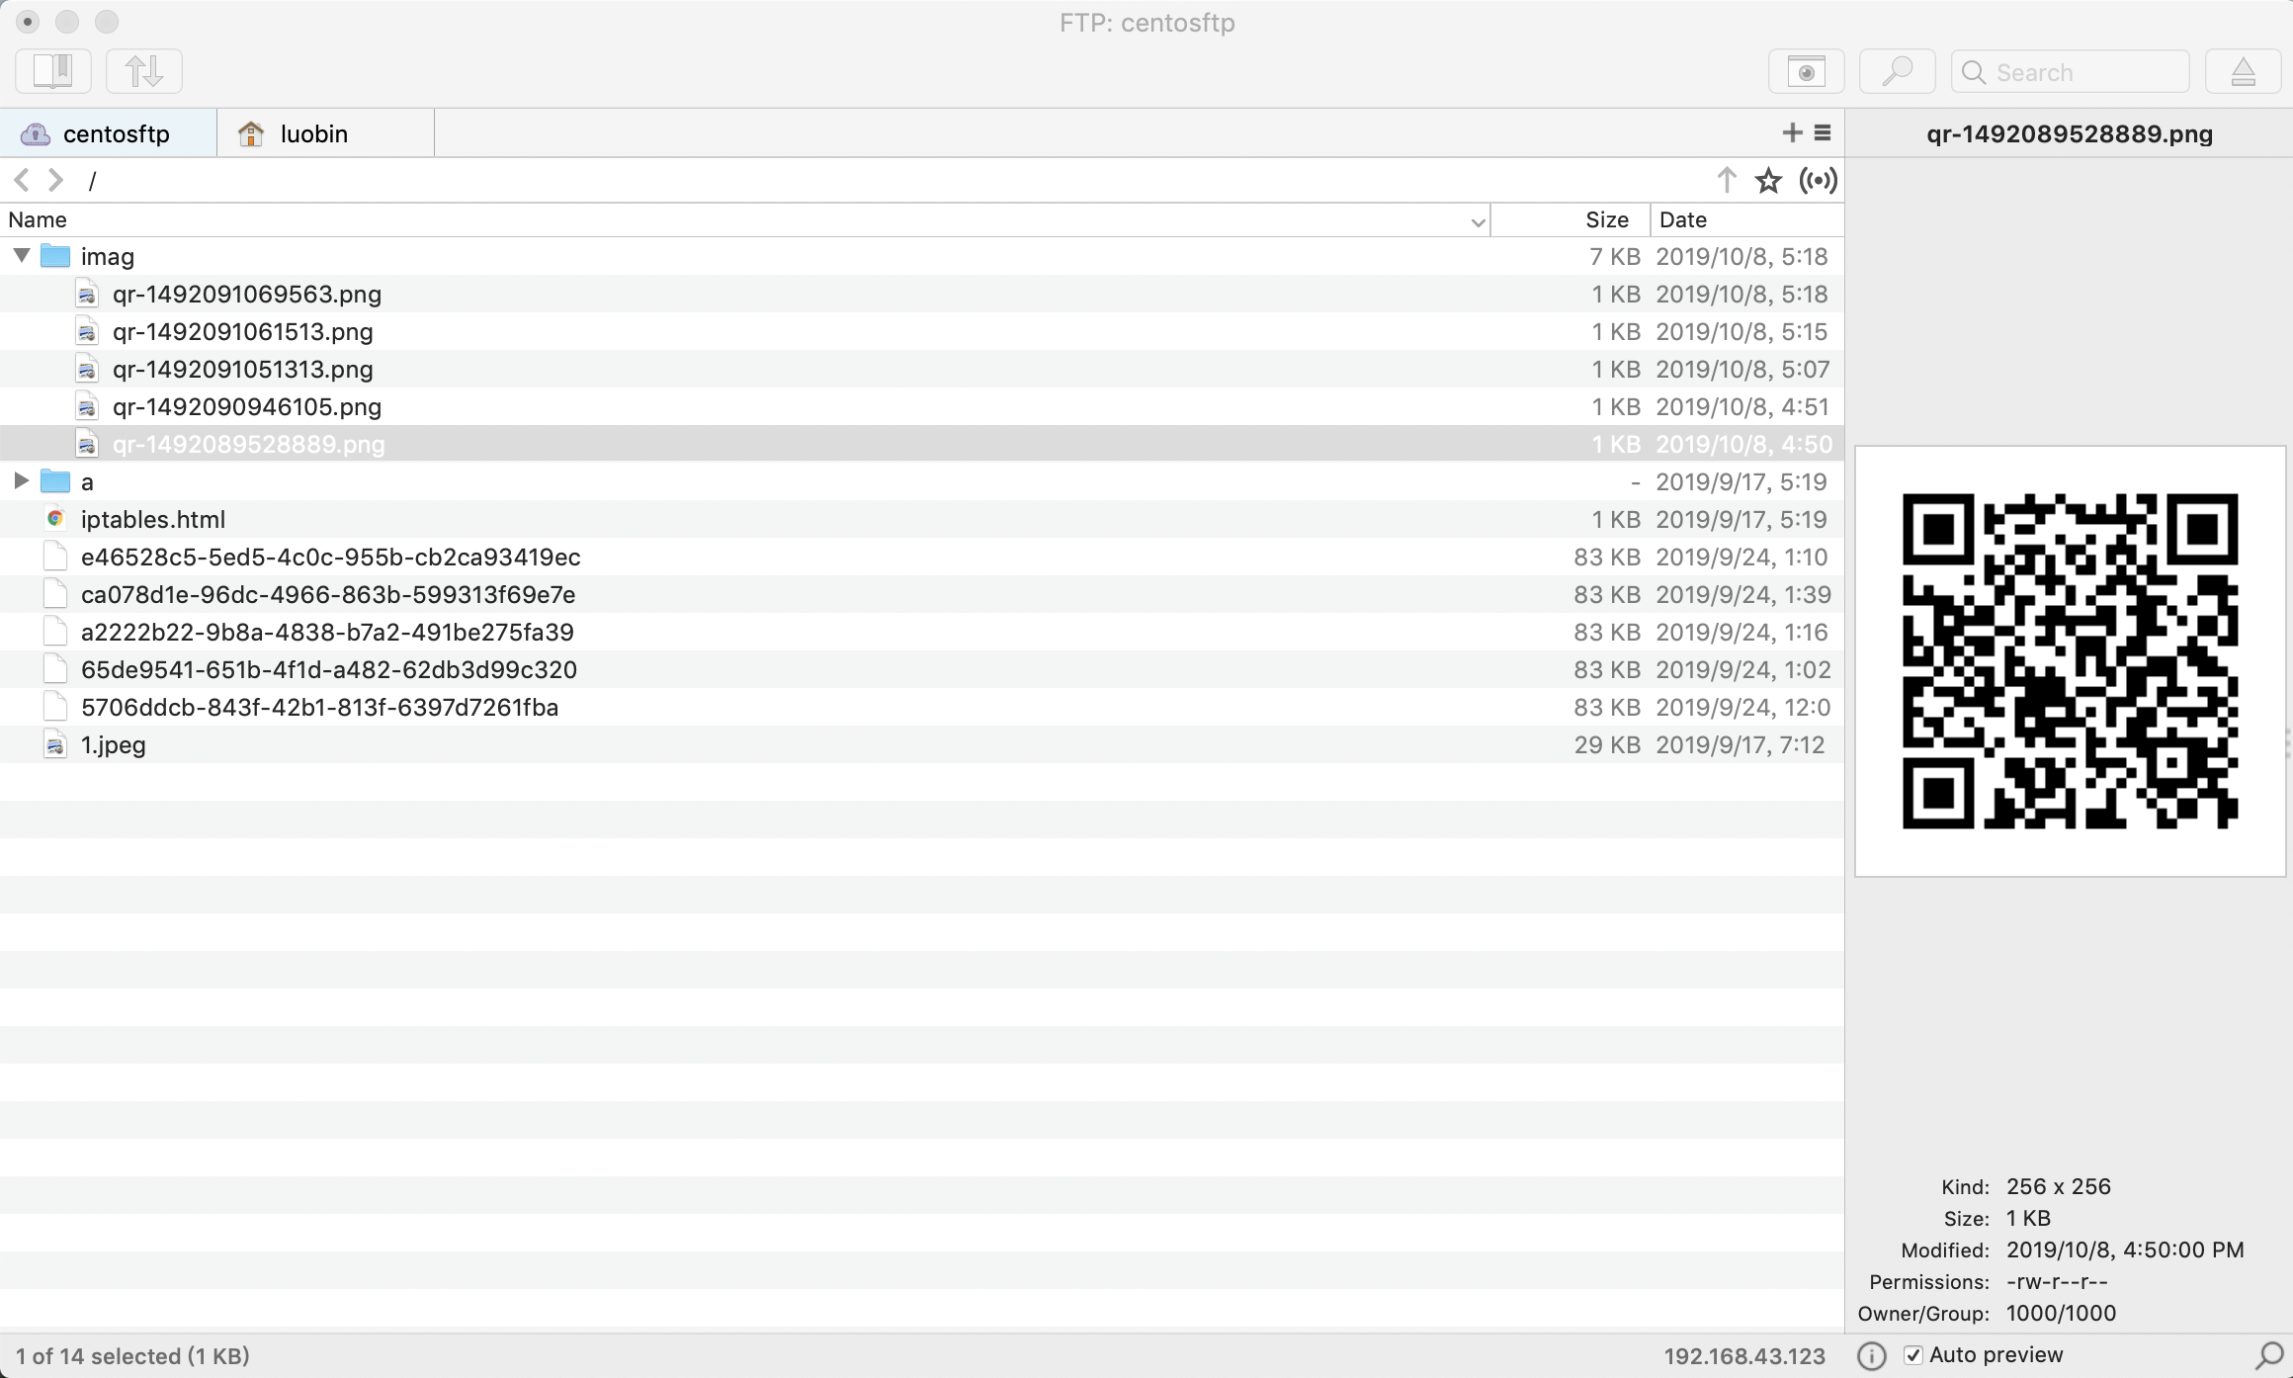Screen dimensions: 2293x1378
Task: Click the server address 192.168.43.123
Action: pyautogui.click(x=1744, y=1356)
